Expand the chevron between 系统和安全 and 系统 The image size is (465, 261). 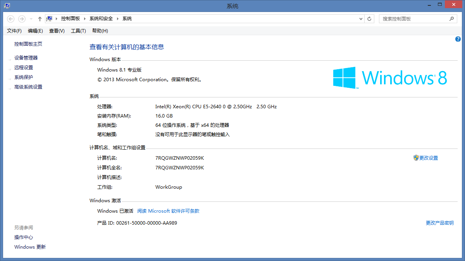[x=118, y=19]
